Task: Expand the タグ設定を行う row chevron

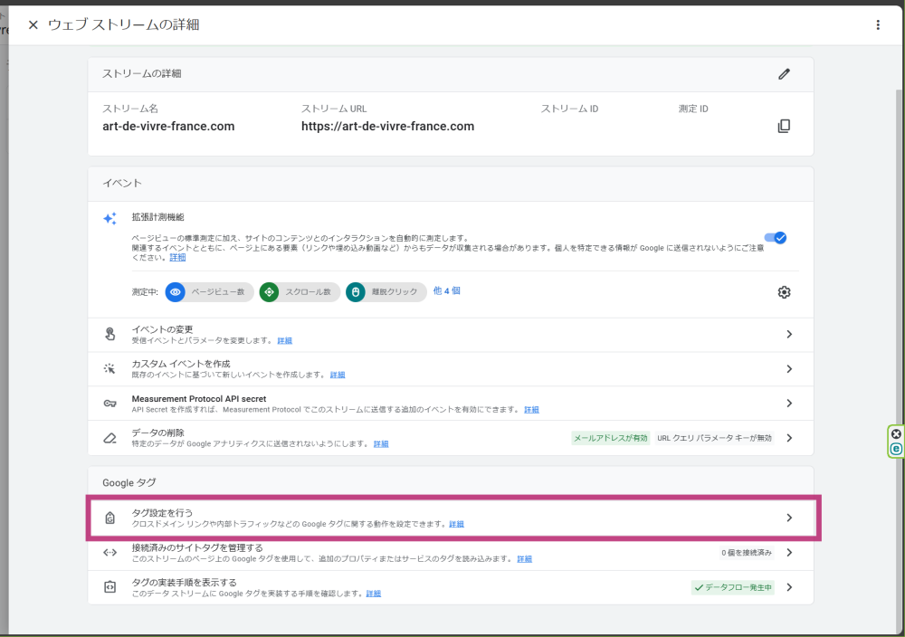Action: (789, 518)
